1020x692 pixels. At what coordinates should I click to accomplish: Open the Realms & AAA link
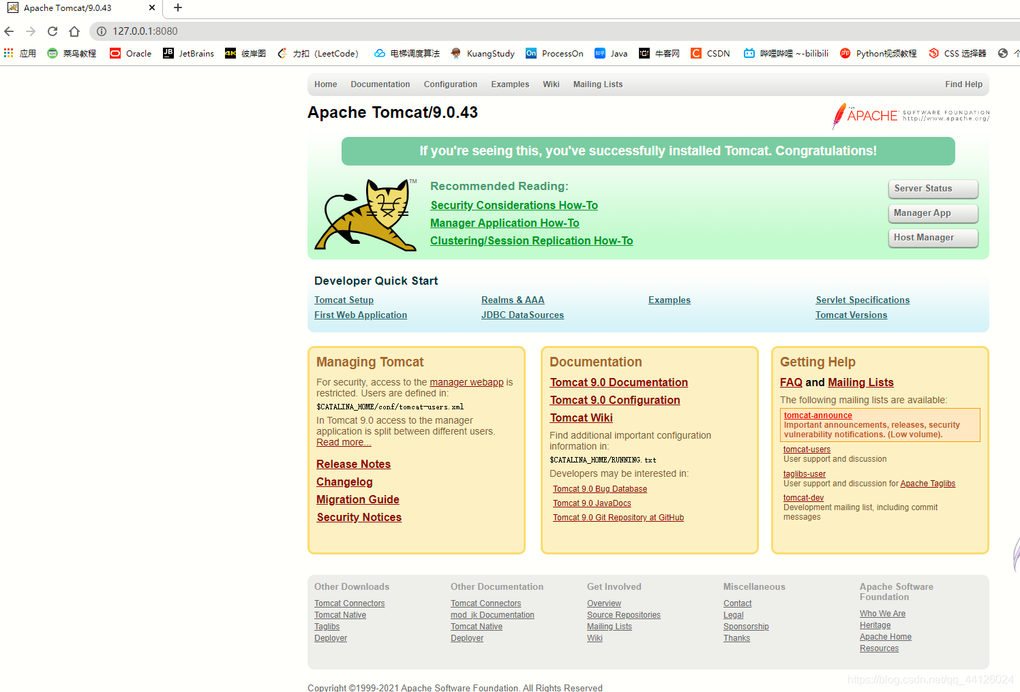coord(513,300)
